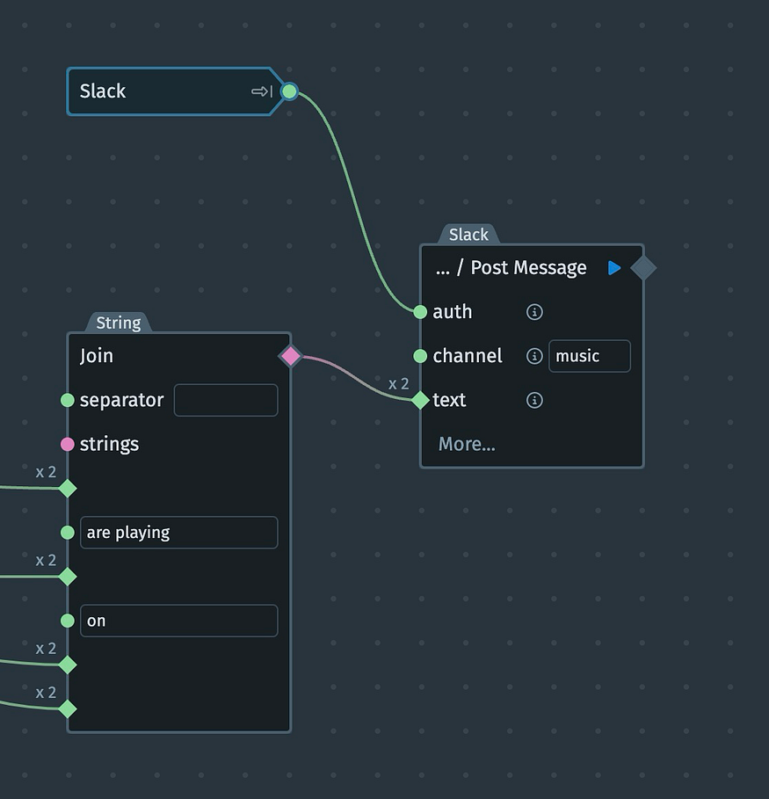Open info icon next to auth
The width and height of the screenshot is (769, 799).
534,312
